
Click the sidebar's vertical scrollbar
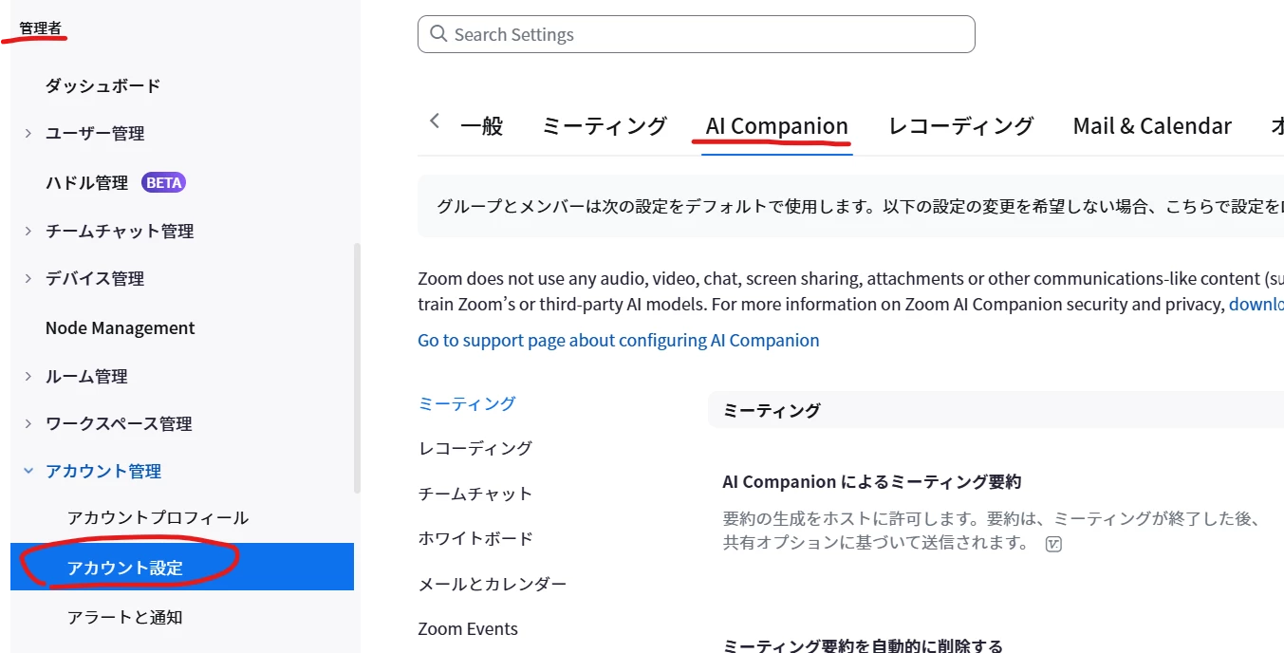pos(358,367)
